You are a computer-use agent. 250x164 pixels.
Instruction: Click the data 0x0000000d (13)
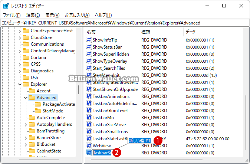tap(201, 75)
